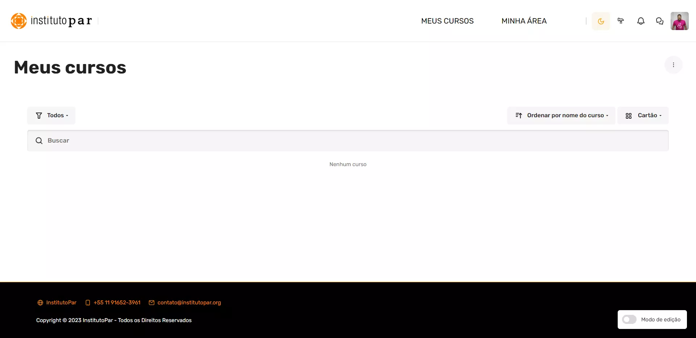Open the messages chat icon

659,21
